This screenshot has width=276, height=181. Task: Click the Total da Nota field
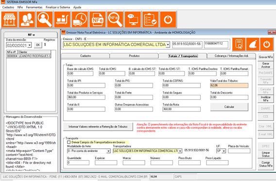pos(181,109)
